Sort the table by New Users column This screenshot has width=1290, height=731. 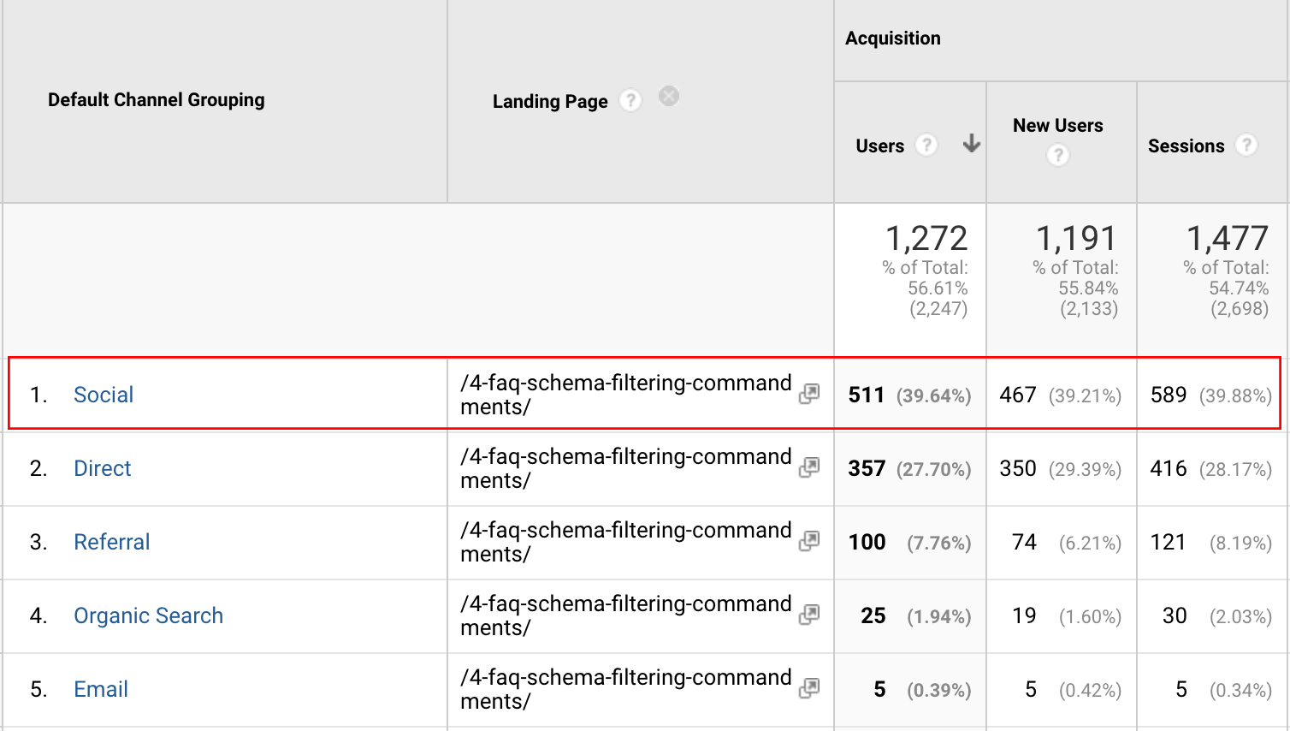point(1058,125)
